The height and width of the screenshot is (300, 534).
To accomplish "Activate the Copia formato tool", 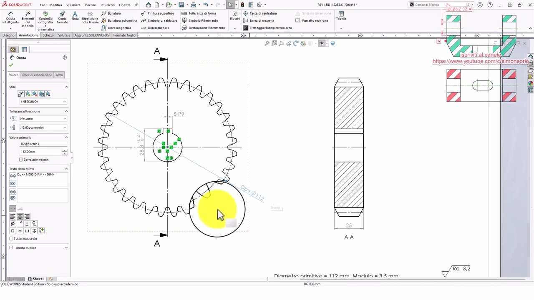I will coord(62,17).
